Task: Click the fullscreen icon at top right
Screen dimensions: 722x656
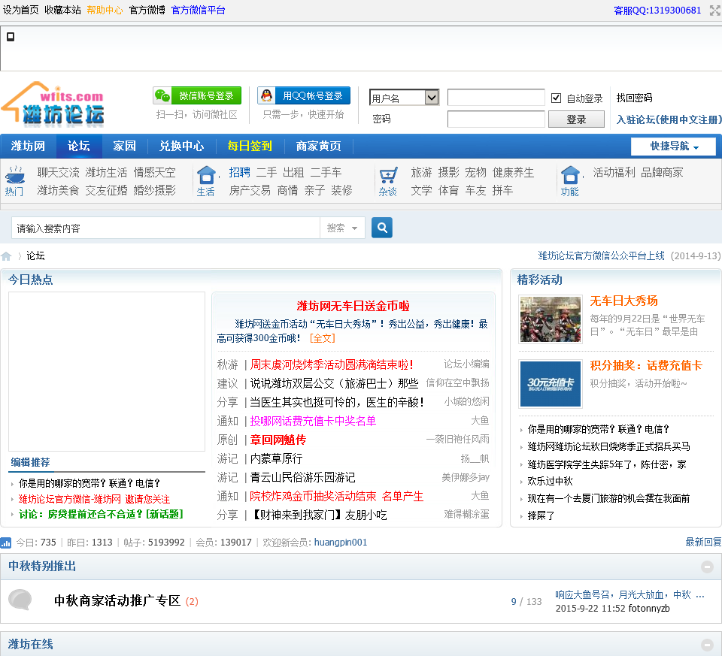Action: (x=714, y=11)
